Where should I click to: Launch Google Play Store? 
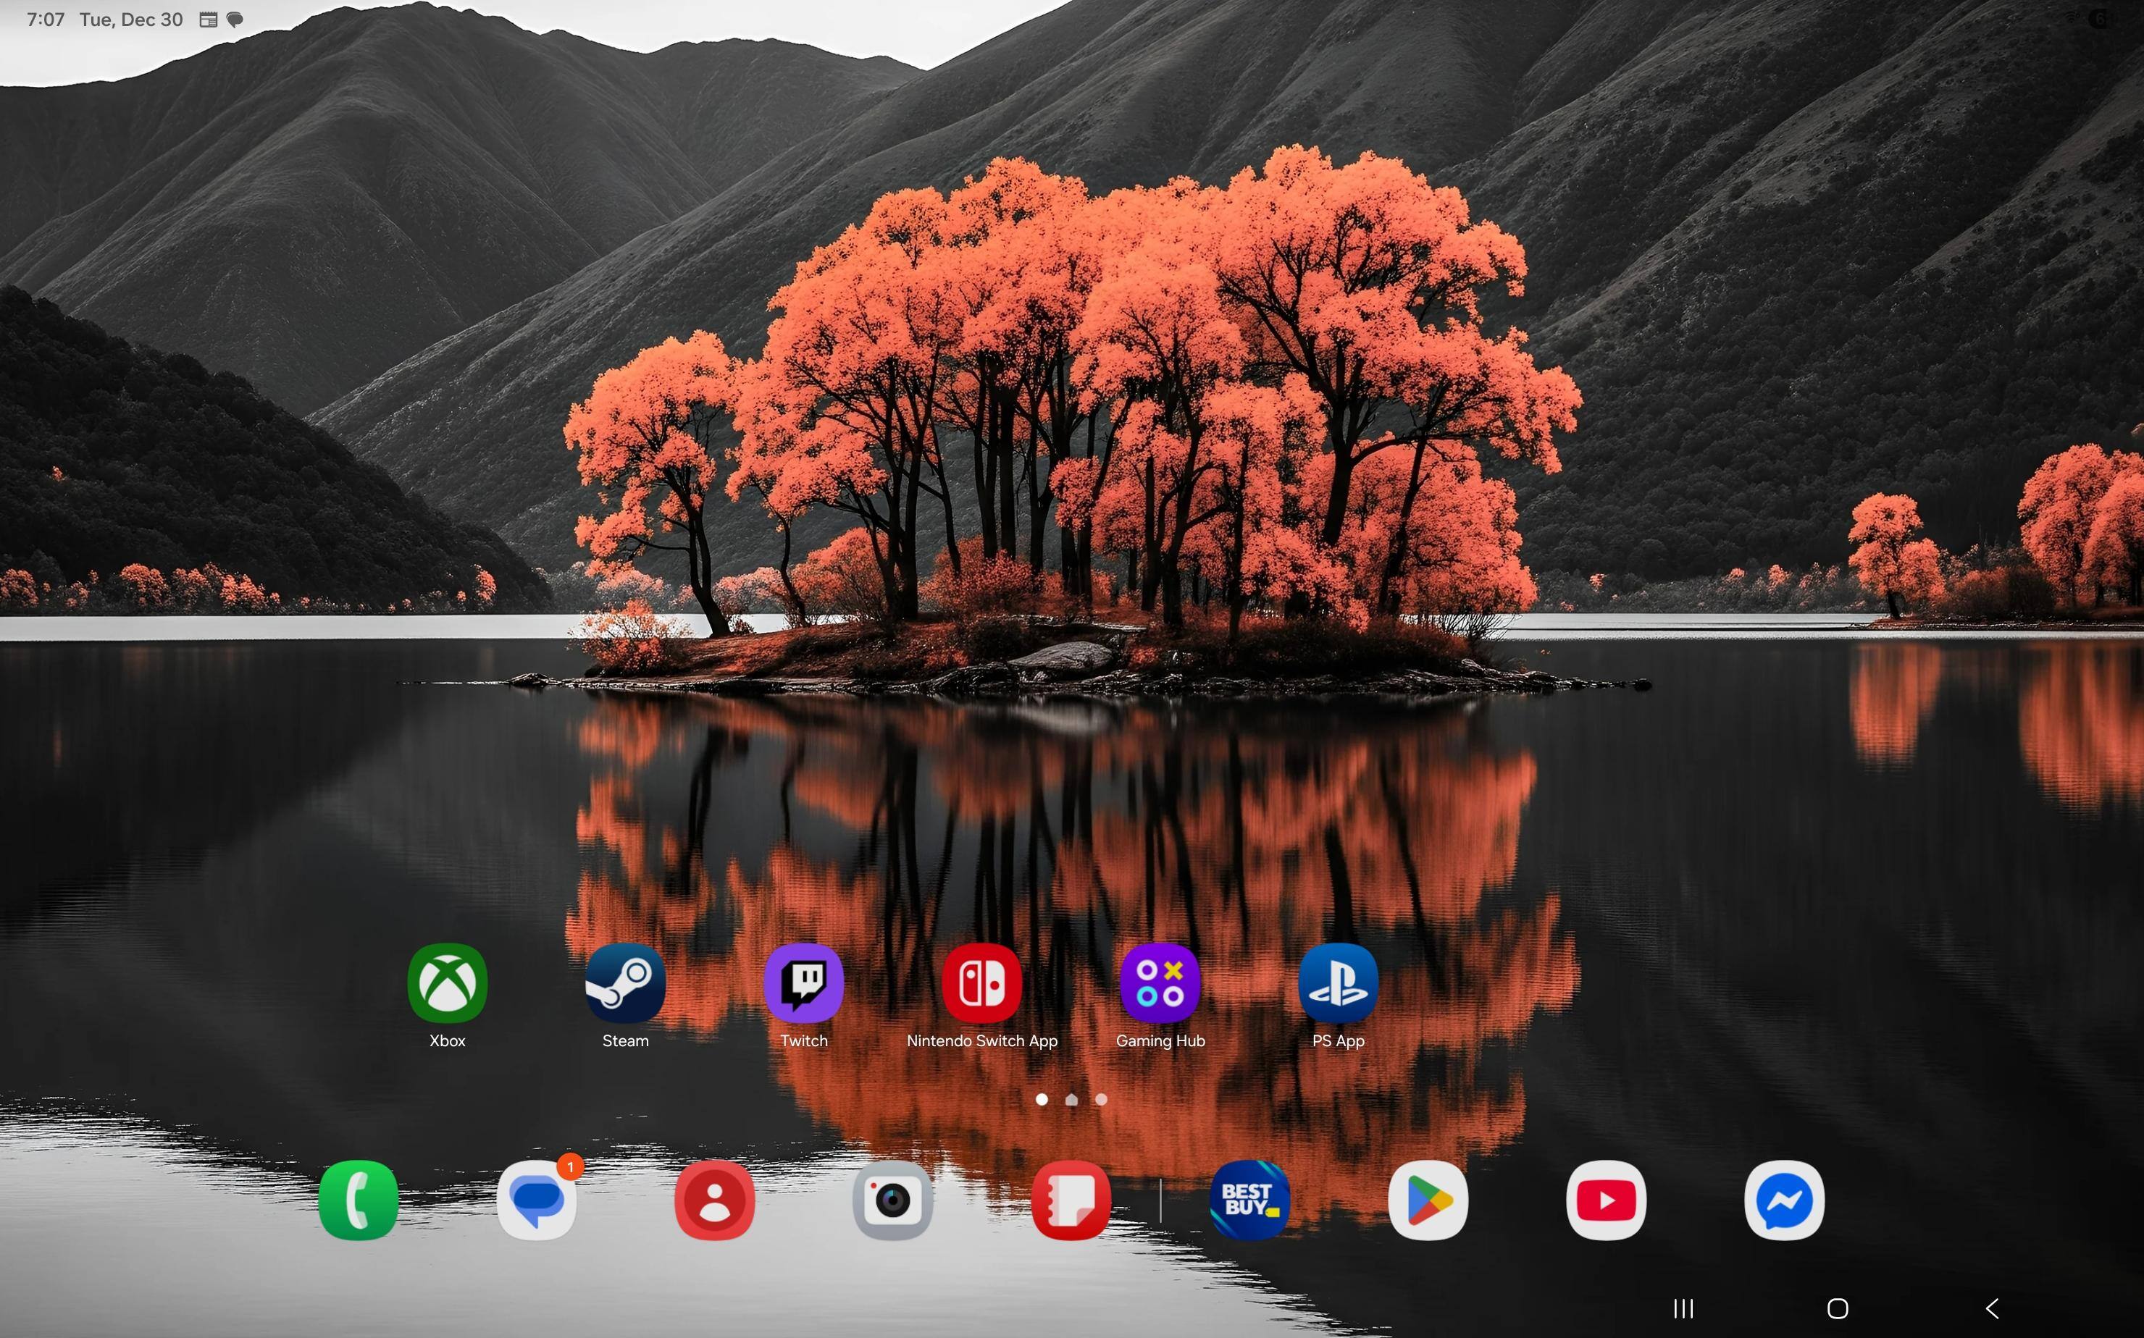[1428, 1200]
